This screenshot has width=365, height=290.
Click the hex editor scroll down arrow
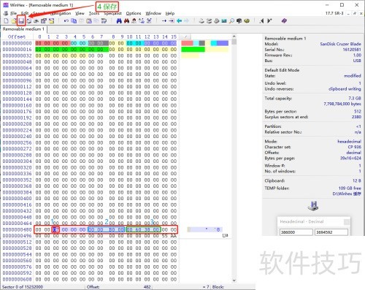click(x=234, y=281)
